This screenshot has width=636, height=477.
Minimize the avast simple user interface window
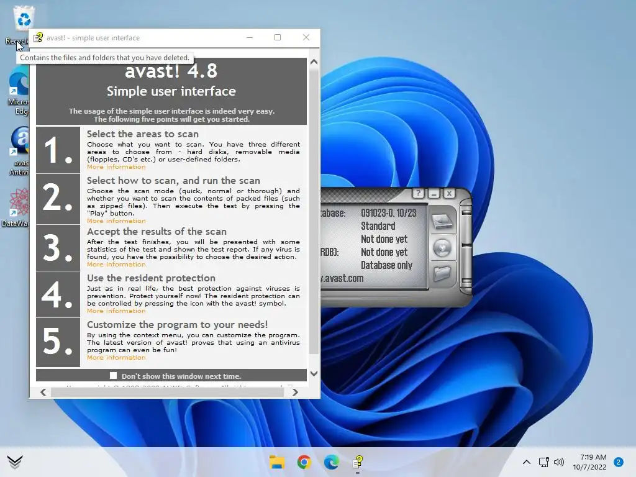(x=250, y=37)
